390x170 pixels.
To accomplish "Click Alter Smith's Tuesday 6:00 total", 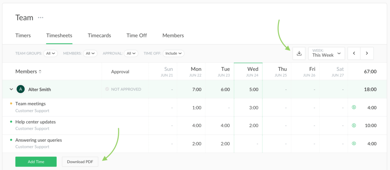I will coord(225,89).
